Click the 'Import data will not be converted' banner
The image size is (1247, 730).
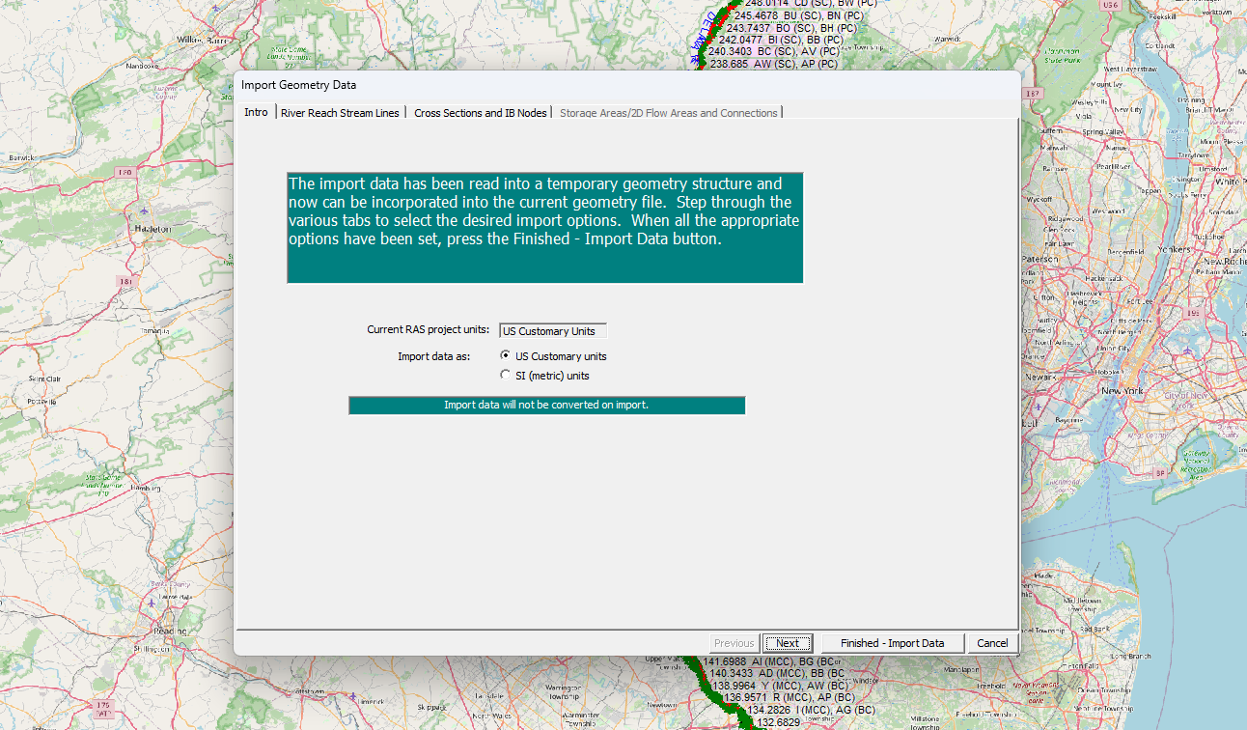click(546, 405)
